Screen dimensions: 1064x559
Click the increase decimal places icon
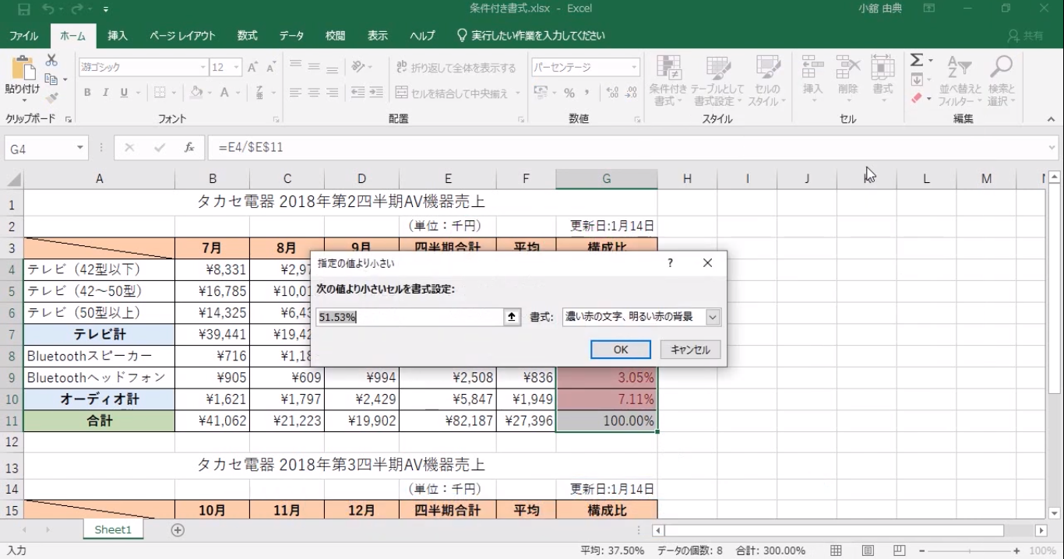click(x=612, y=93)
